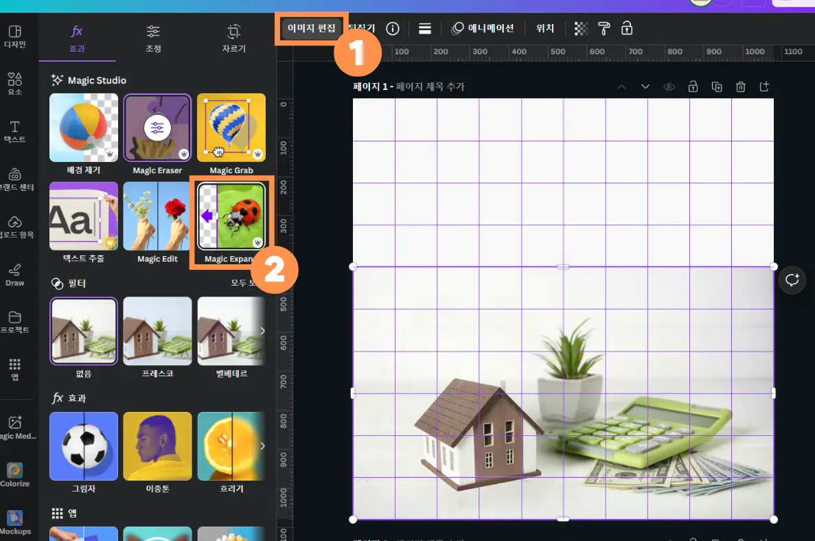Apply the 이중톤 duotone effect
Image resolution: width=815 pixels, height=541 pixels.
(x=157, y=446)
